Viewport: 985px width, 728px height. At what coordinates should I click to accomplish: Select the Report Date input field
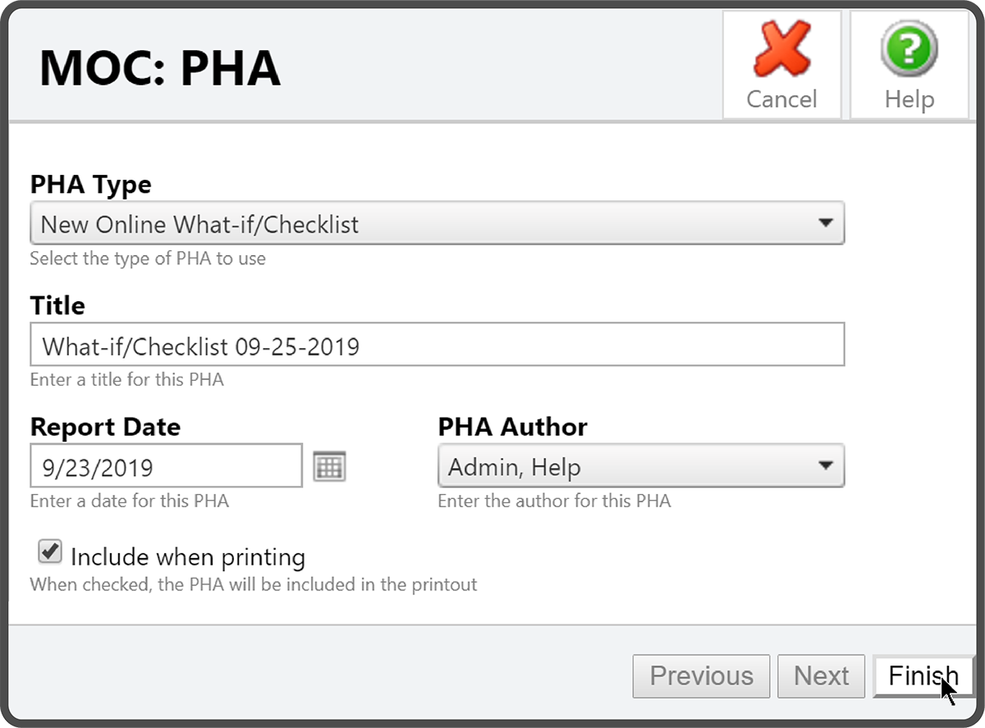166,466
